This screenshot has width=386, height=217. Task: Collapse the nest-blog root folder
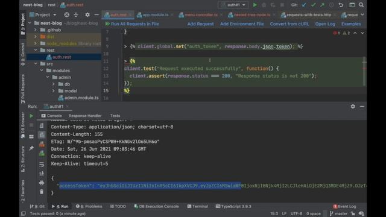[30, 23]
